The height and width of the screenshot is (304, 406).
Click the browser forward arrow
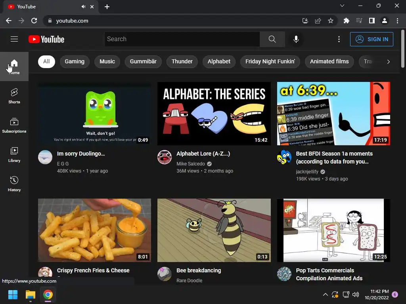pyautogui.click(x=21, y=21)
